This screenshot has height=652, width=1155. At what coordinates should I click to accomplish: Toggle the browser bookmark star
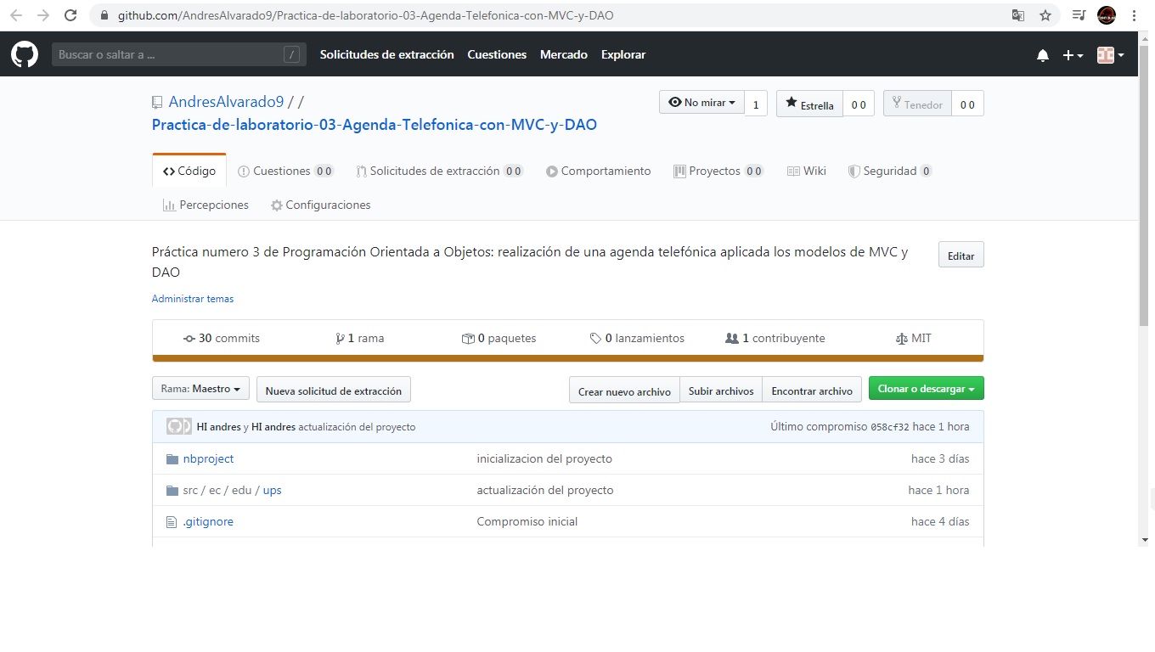click(1046, 15)
